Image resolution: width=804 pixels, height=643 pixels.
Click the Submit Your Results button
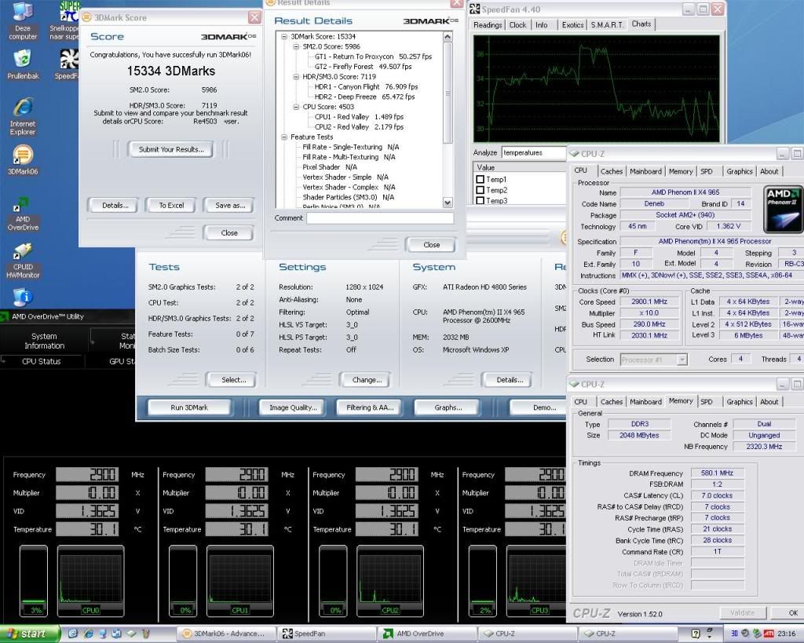170,149
